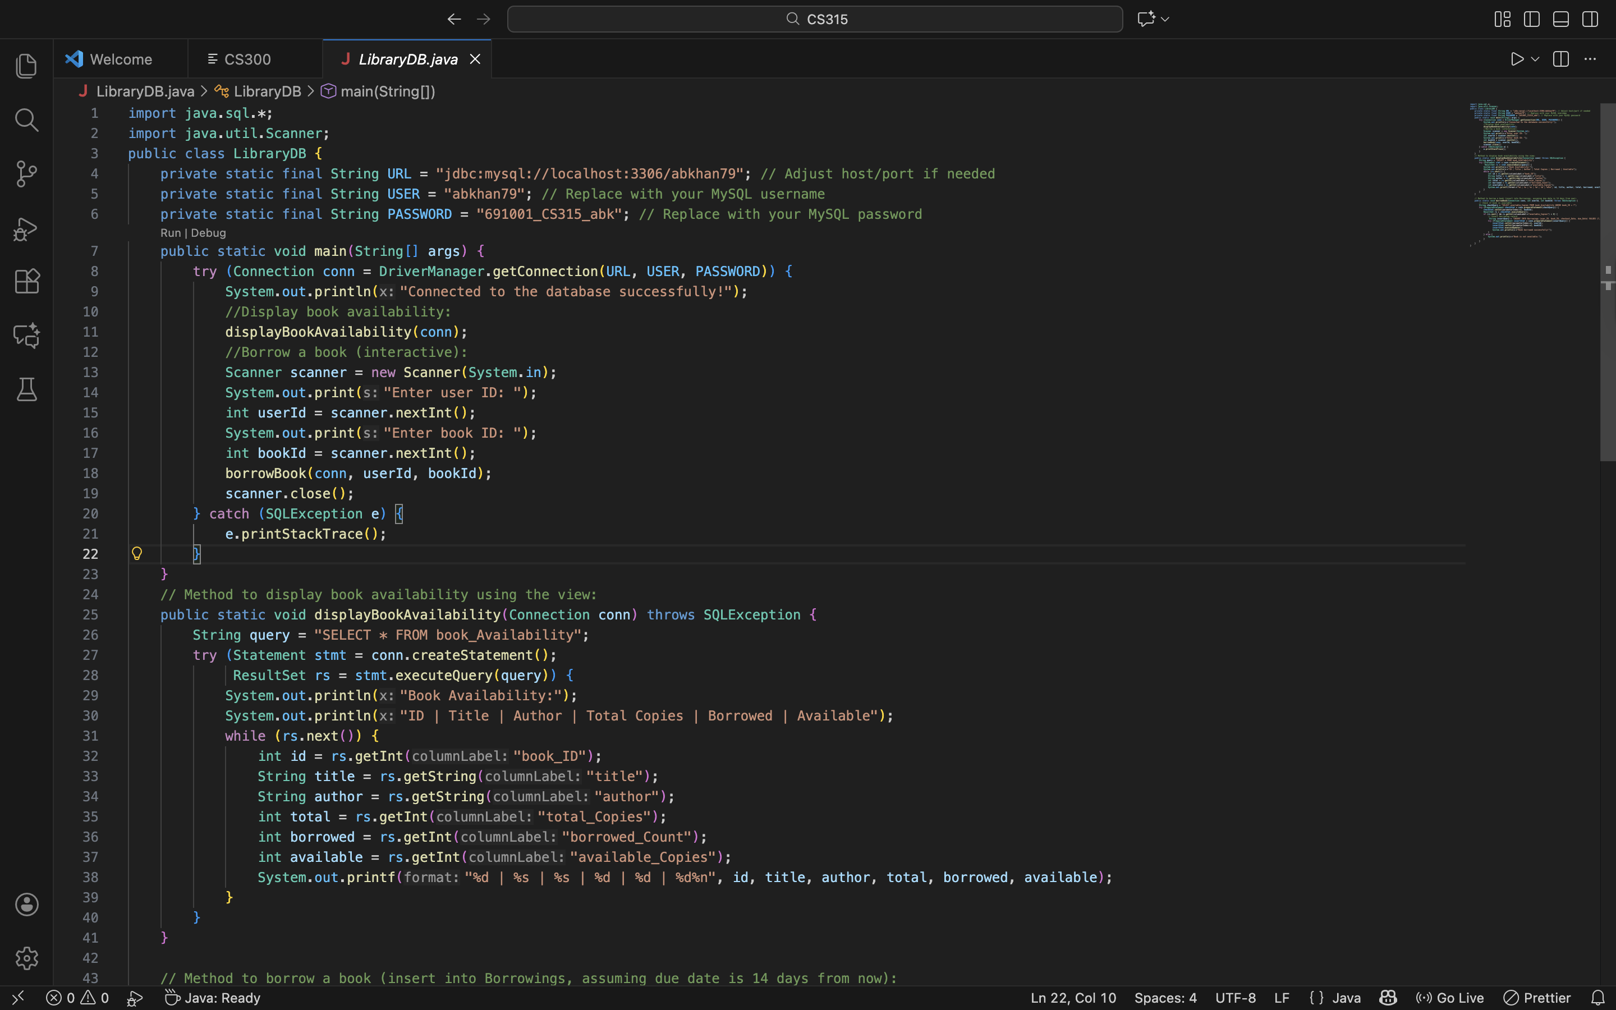
Task: Click inside the CS315 search bar
Action: [814, 19]
